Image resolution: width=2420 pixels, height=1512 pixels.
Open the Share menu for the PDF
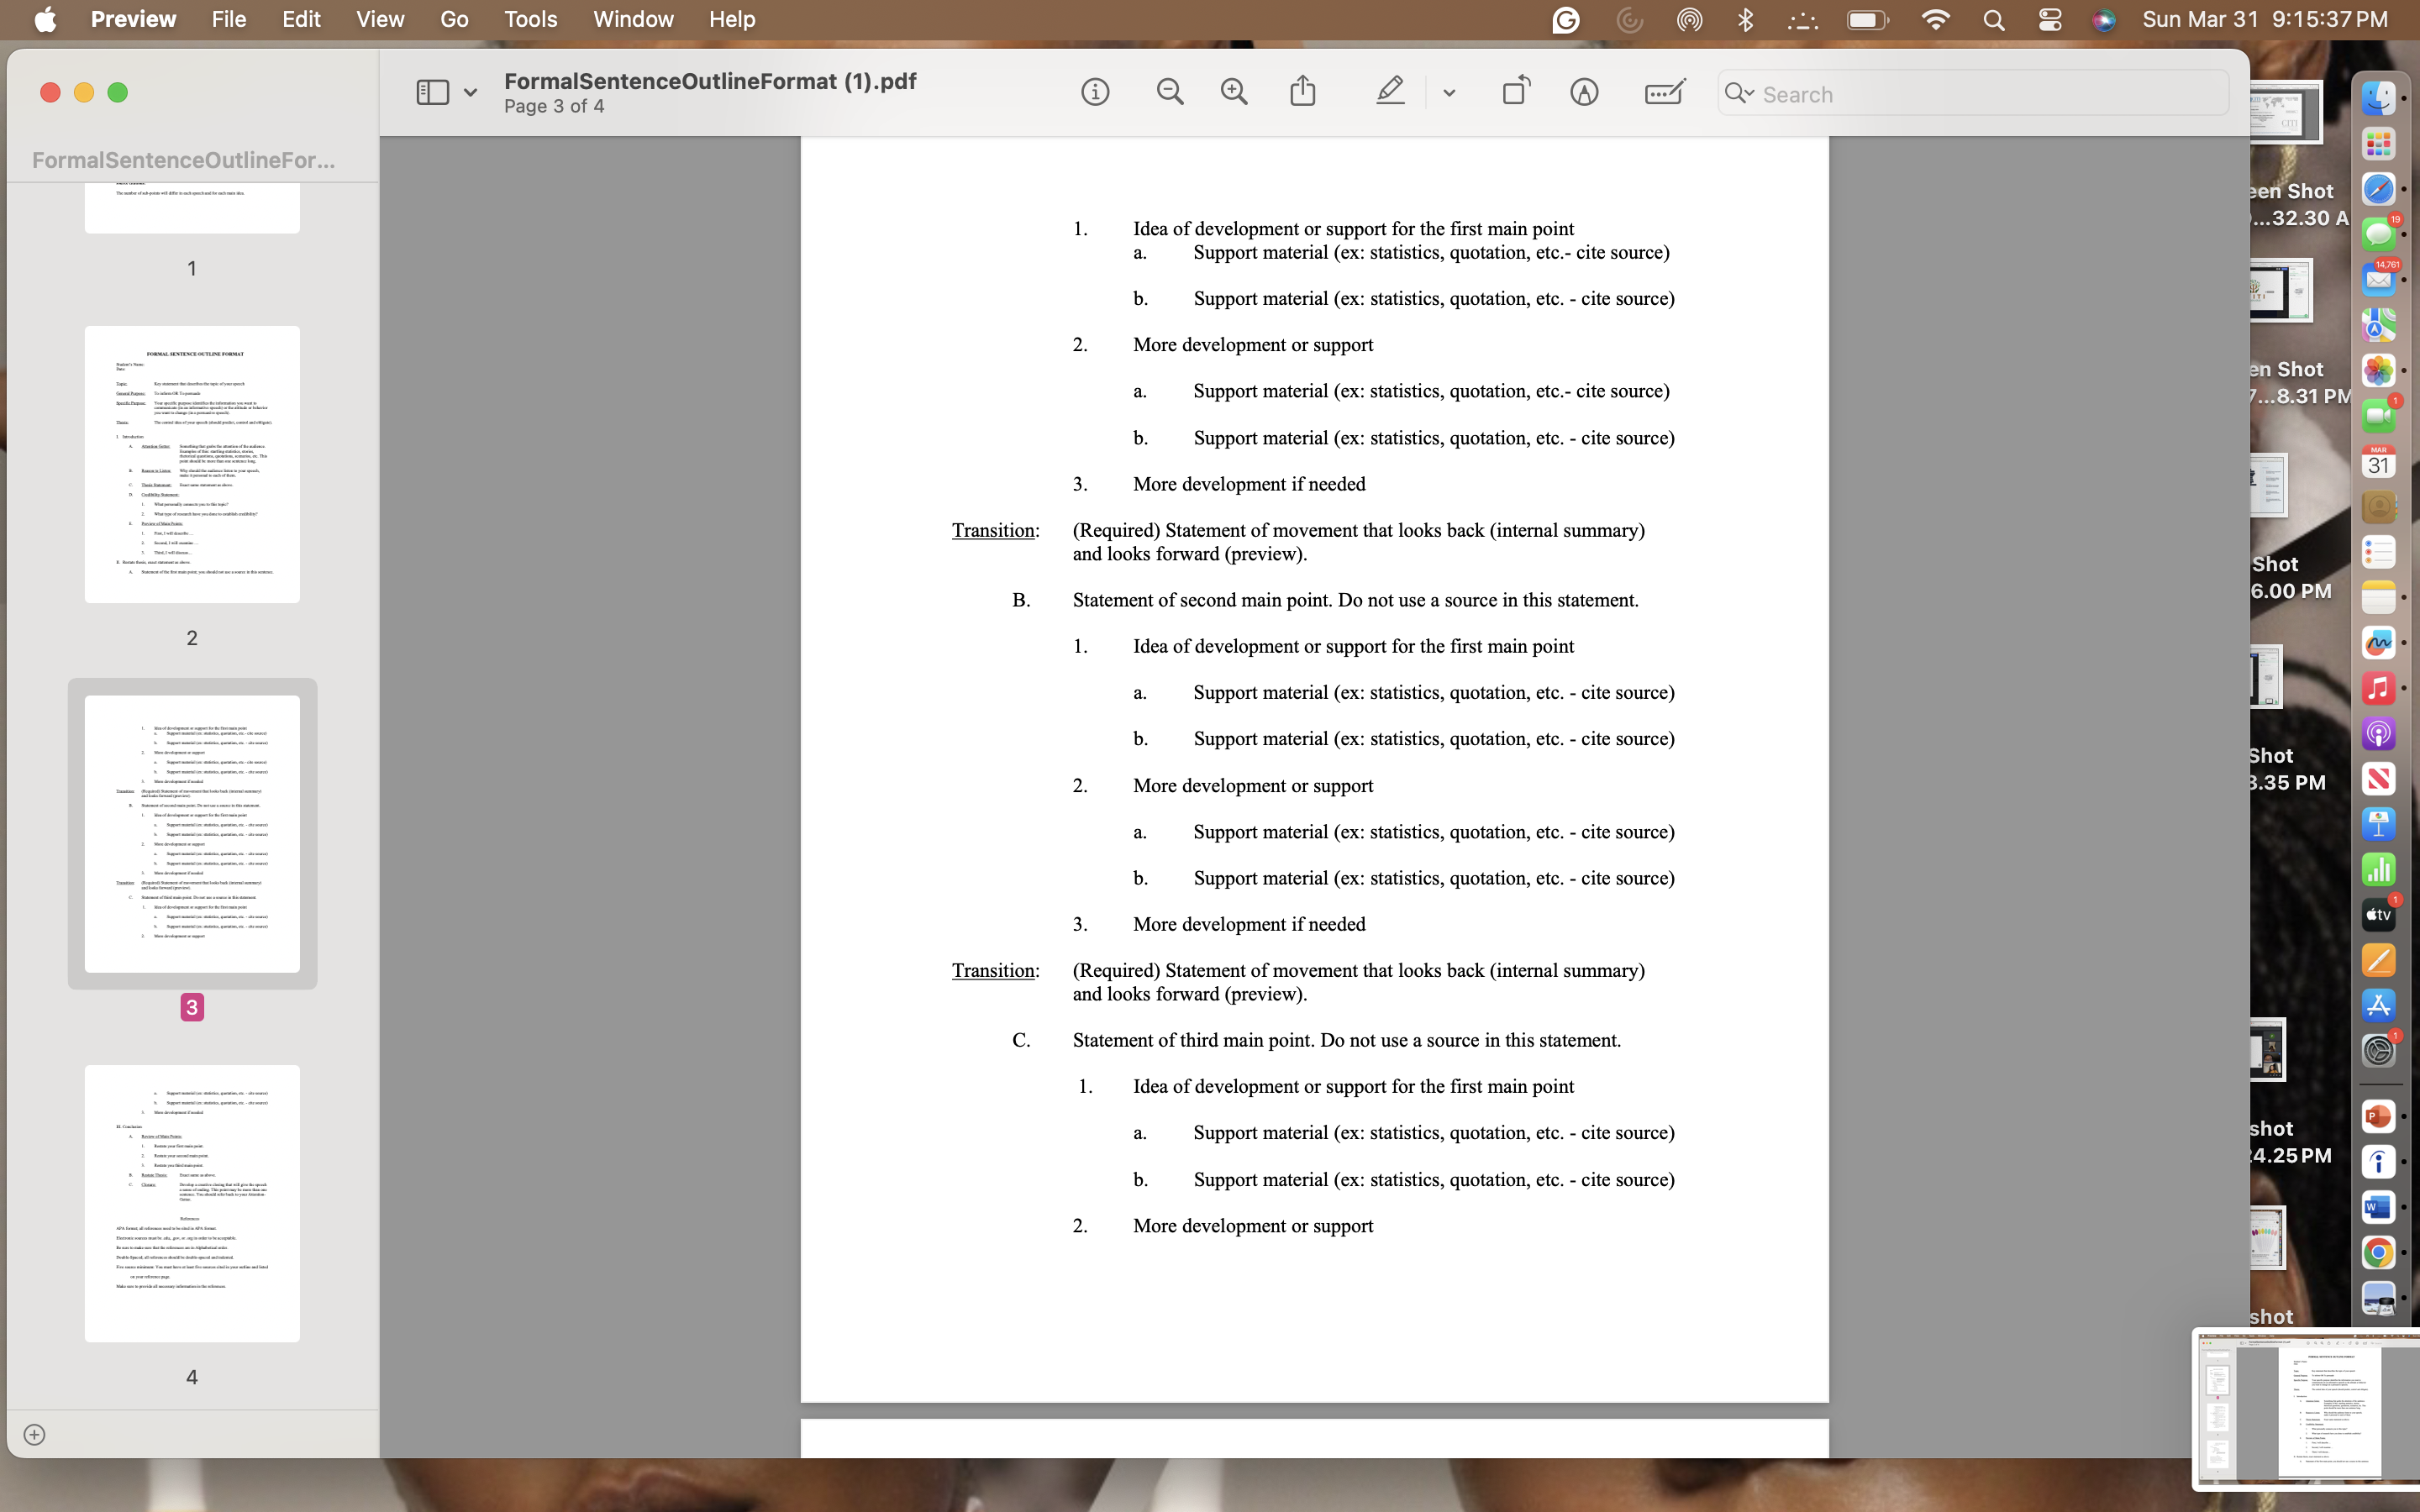[x=1302, y=92]
